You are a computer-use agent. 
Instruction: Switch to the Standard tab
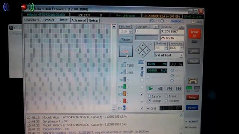click(x=31, y=20)
